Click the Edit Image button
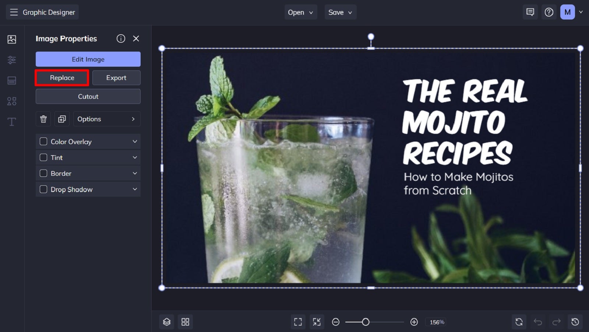The image size is (589, 332). tap(88, 59)
